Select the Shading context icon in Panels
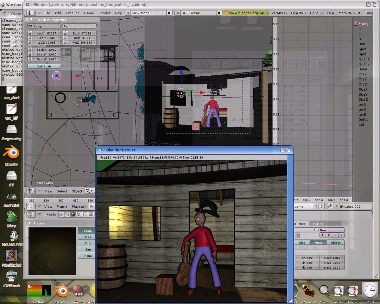This screenshot has width=380, height=304. pos(73,214)
